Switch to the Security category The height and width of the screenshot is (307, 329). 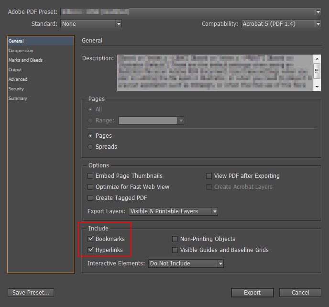16,89
